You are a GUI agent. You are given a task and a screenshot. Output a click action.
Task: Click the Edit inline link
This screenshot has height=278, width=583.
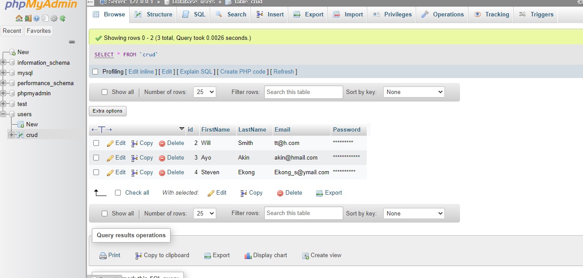(141, 71)
